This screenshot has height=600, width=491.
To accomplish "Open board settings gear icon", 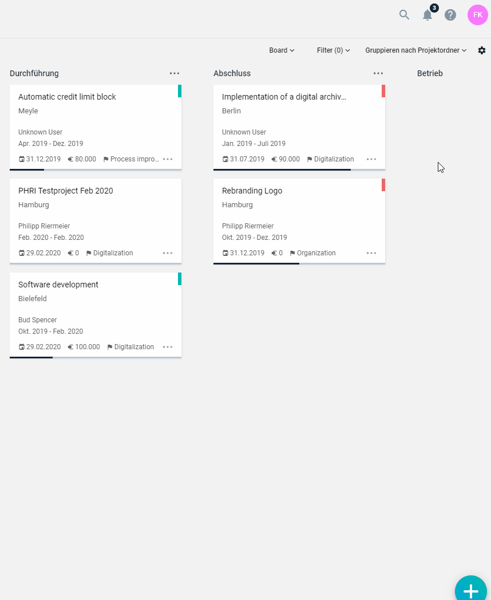I will click(x=482, y=50).
